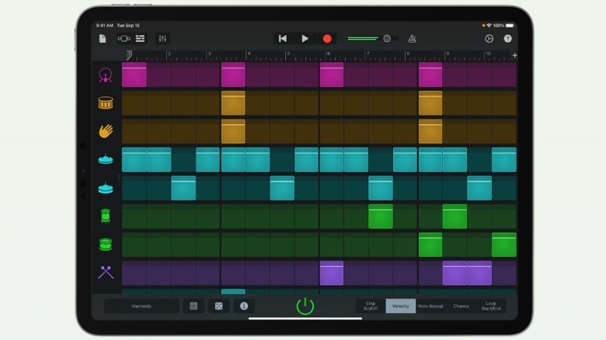606x340 pixels.
Task: Select the hand clap row icon
Action: pyautogui.click(x=106, y=131)
